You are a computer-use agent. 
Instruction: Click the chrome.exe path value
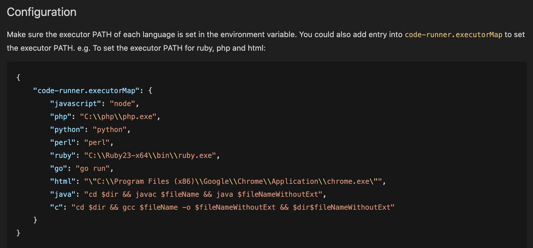[x=233, y=181]
